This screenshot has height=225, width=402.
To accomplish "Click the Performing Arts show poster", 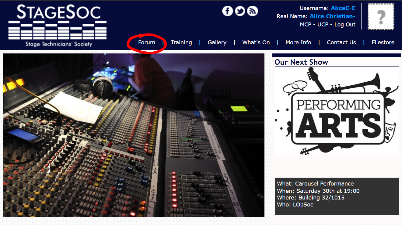I will (337, 111).
